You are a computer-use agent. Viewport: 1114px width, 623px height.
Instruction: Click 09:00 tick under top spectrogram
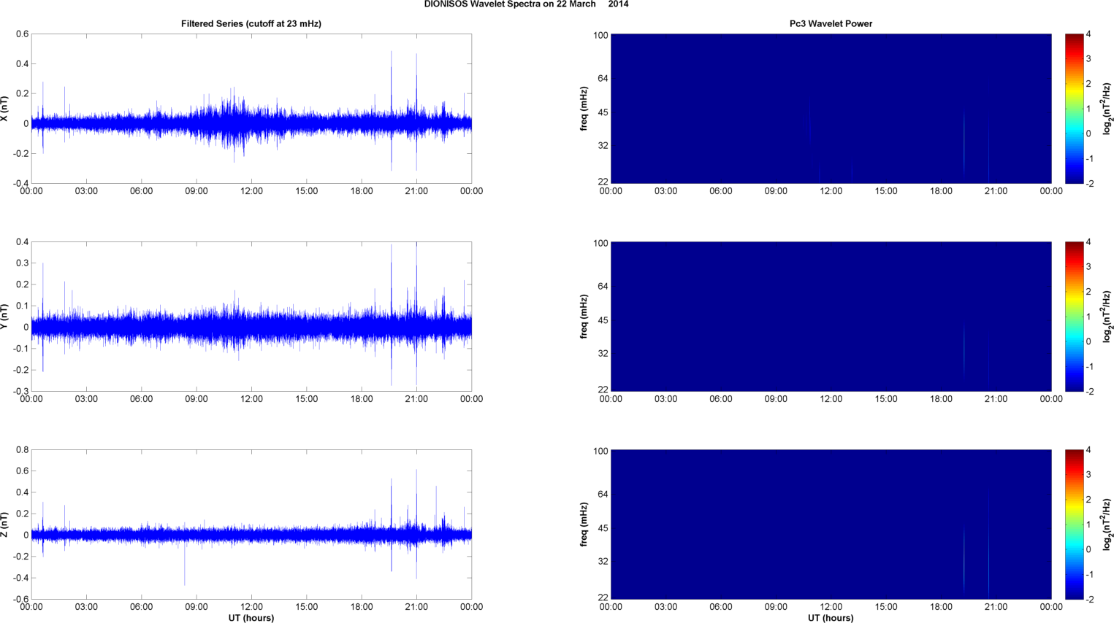[776, 191]
